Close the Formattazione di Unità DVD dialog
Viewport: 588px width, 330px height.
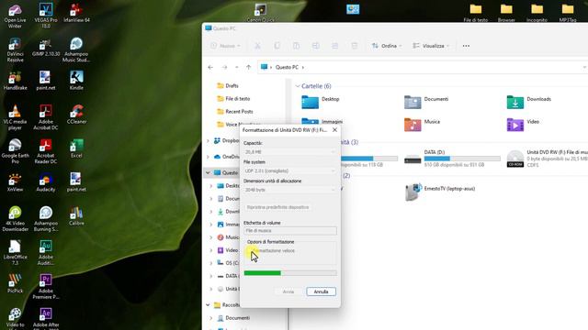(334, 130)
